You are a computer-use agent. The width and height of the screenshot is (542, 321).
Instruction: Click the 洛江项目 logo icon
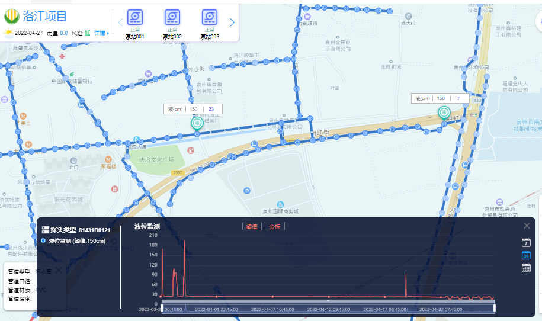(11, 17)
